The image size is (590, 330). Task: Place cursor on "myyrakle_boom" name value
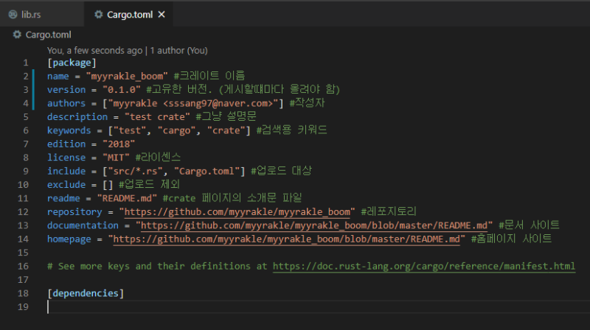click(127, 77)
